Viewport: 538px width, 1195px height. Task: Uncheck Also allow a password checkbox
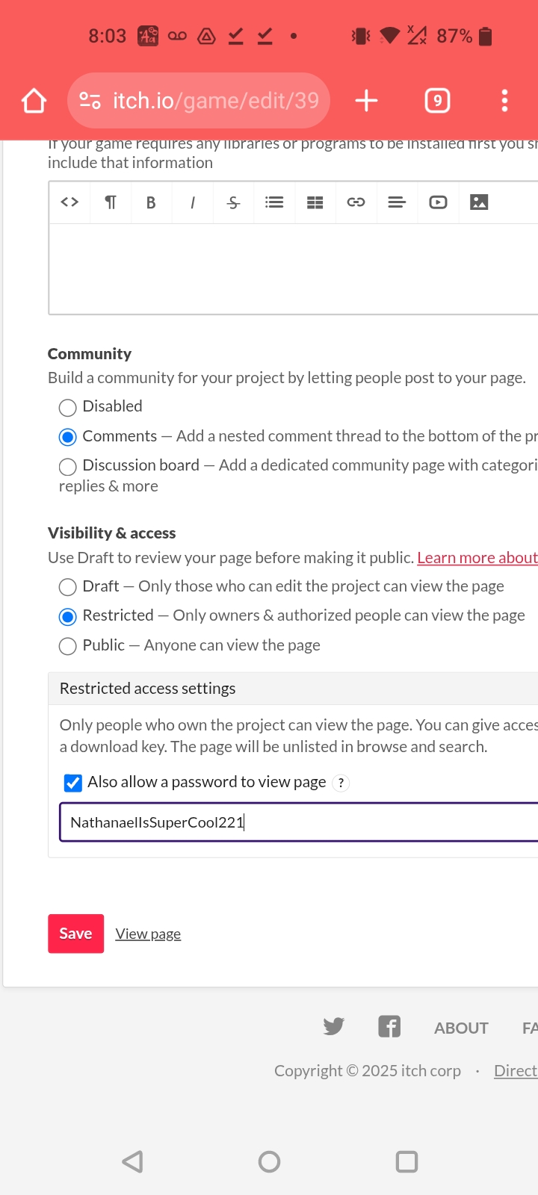pos(73,783)
